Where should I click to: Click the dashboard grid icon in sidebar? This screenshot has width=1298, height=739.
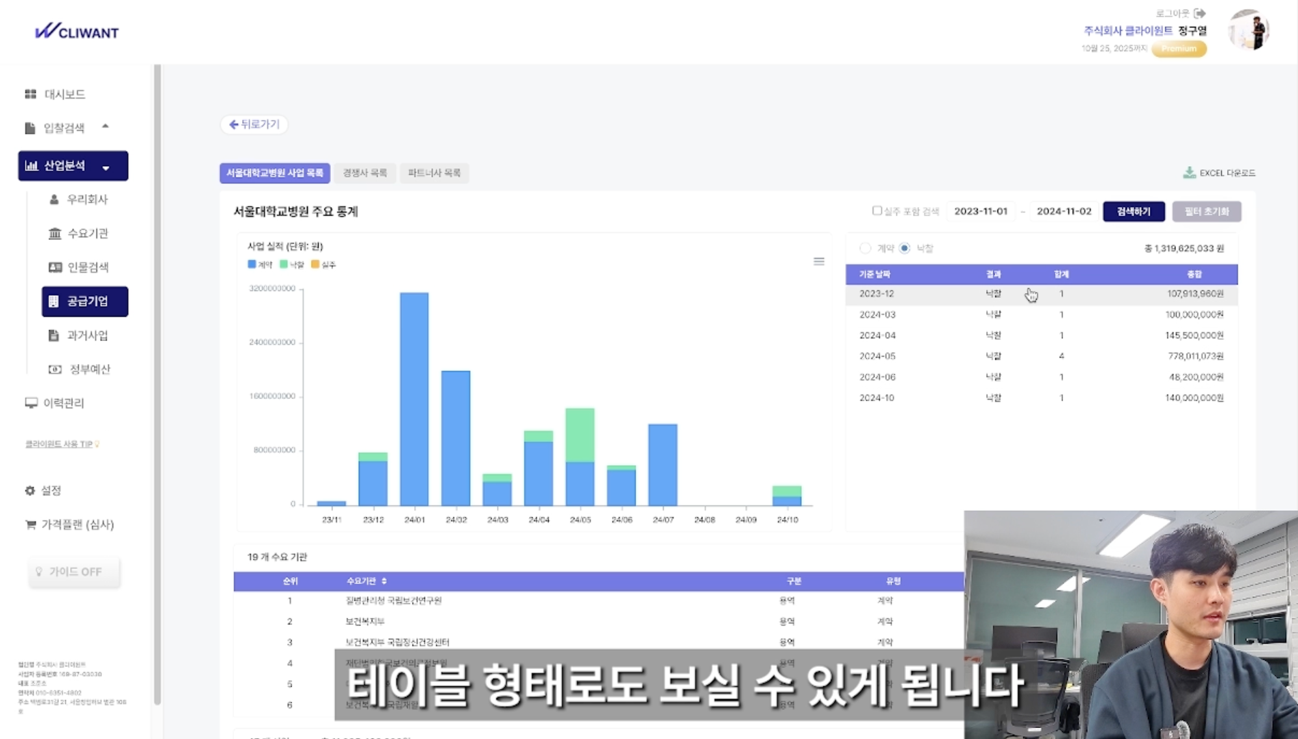pyautogui.click(x=30, y=94)
